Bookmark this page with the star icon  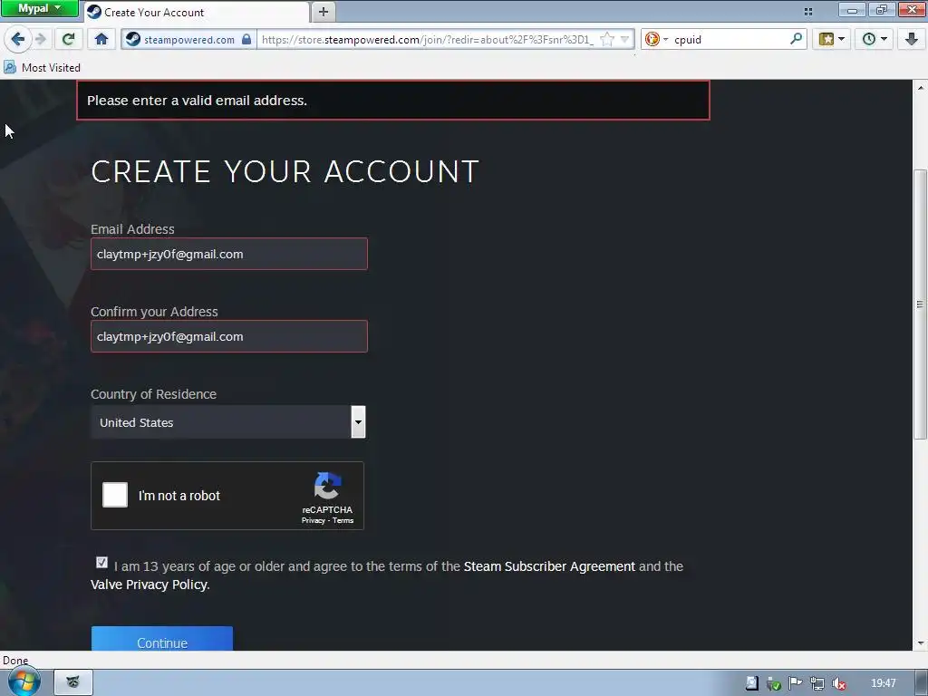coord(607,40)
